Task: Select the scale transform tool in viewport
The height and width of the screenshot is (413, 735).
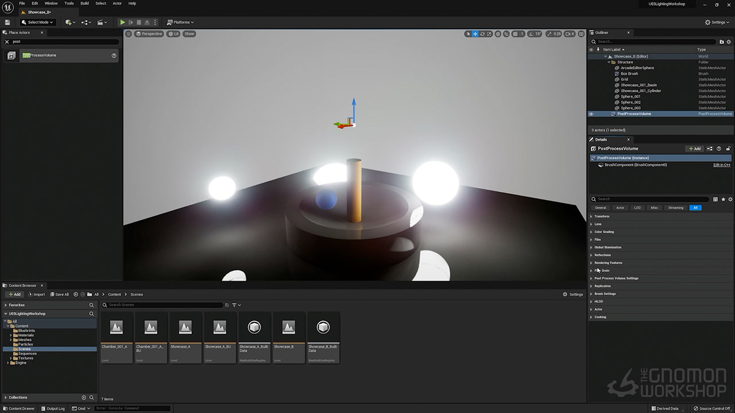Action: point(489,34)
